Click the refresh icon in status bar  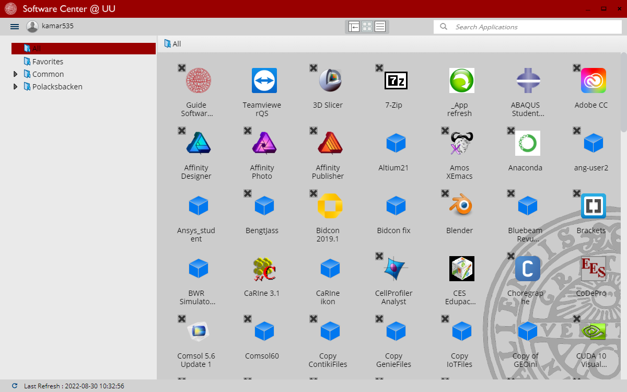[15, 386]
